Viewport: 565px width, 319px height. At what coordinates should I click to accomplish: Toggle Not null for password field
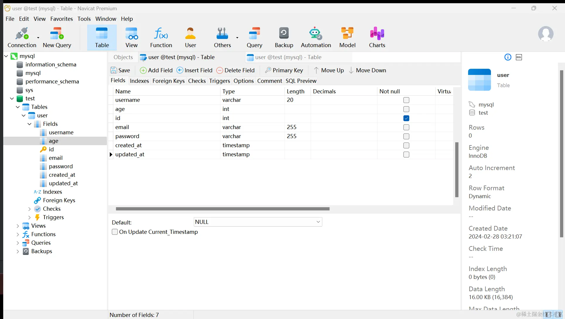click(406, 136)
